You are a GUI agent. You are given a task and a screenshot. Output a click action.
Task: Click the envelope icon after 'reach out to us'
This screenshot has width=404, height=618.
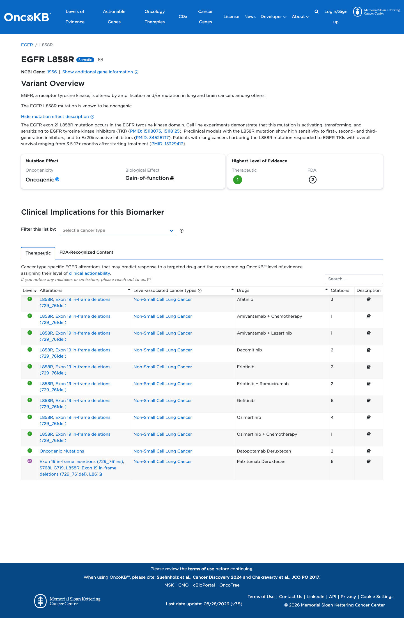149,280
